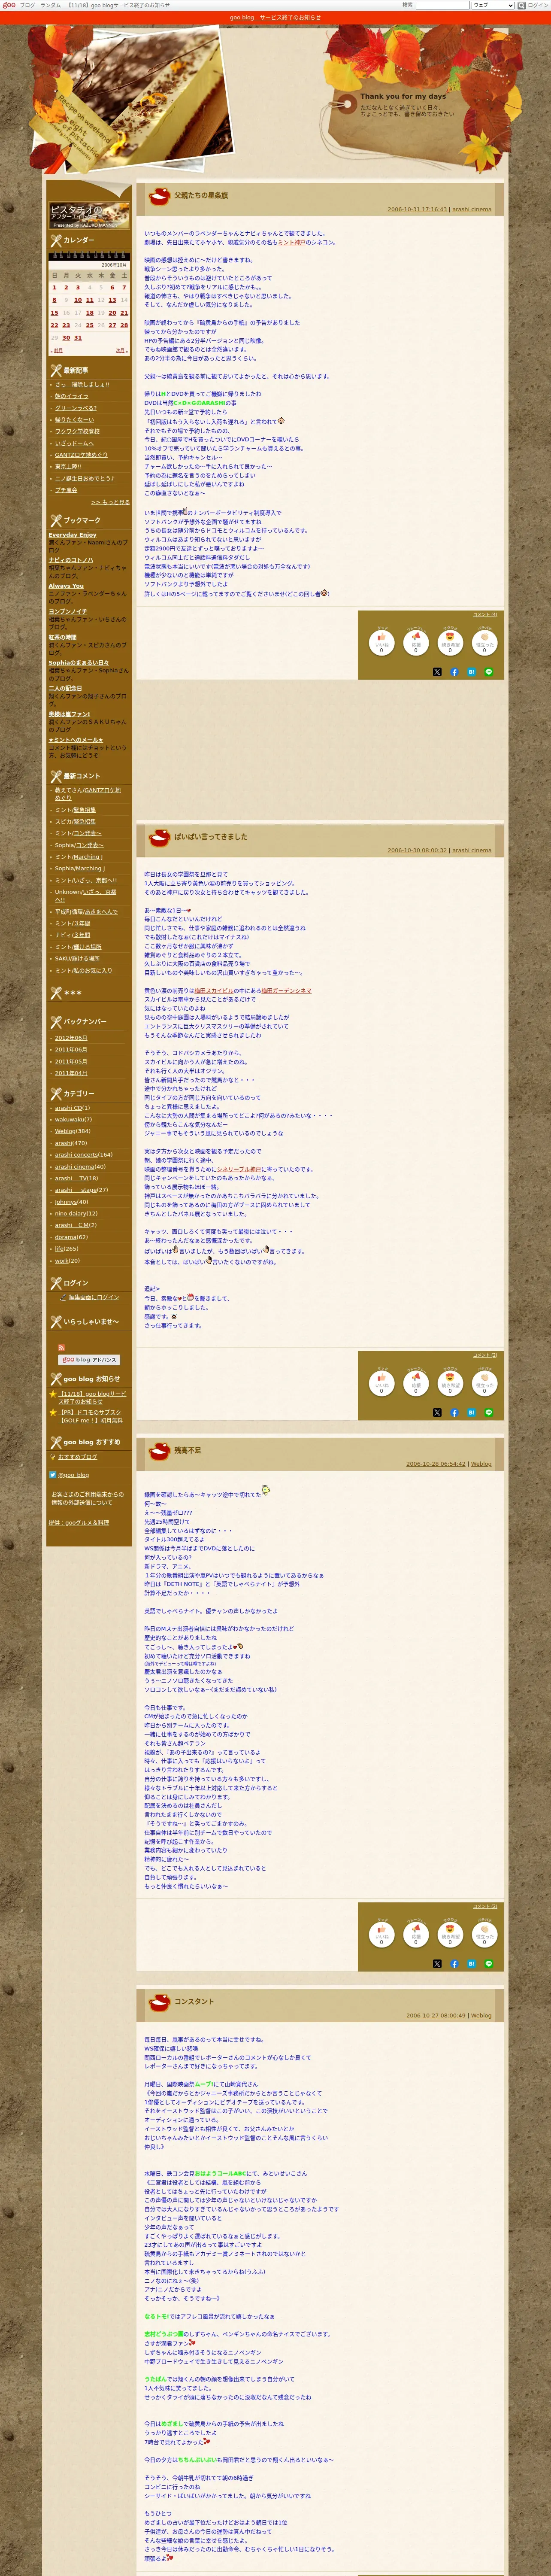The height and width of the screenshot is (2576, 551).
Task: Select calendar date 31
Action: [x=78, y=338]
